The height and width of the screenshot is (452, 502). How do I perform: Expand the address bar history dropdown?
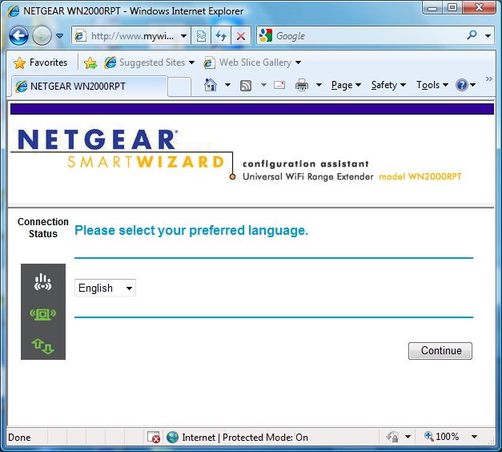[x=184, y=36]
